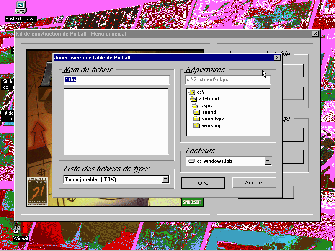Image resolution: width=335 pixels, height=251 pixels.
Task: Close the Jouer avec une table dialog
Action: [277, 58]
